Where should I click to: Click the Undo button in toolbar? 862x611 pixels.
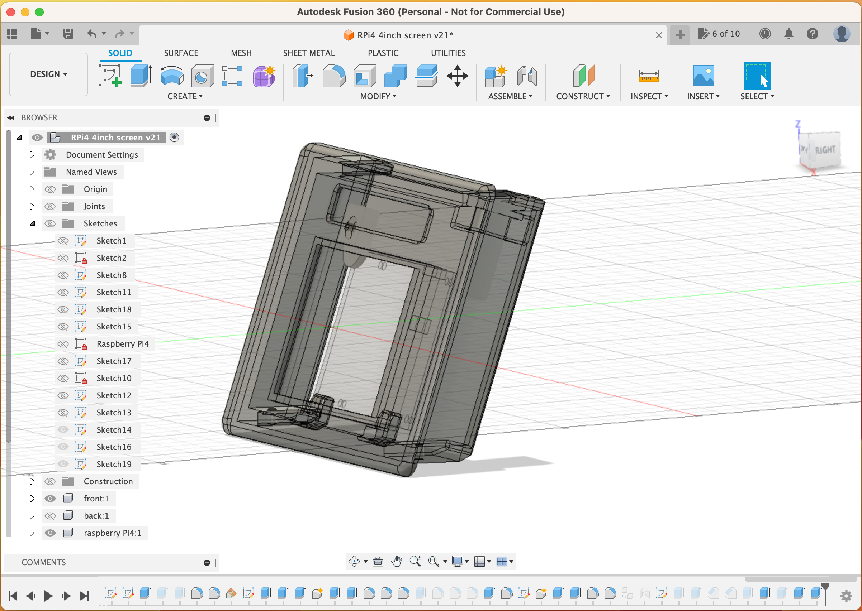[x=93, y=34]
